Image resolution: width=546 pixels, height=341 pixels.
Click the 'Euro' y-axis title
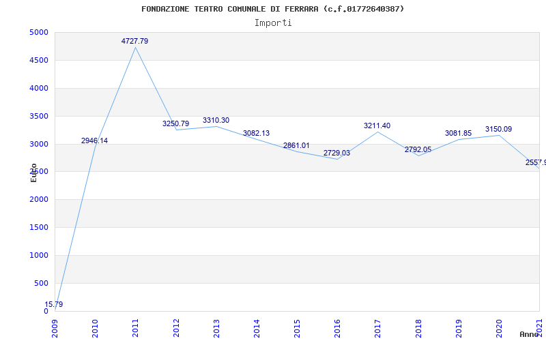(33, 173)
